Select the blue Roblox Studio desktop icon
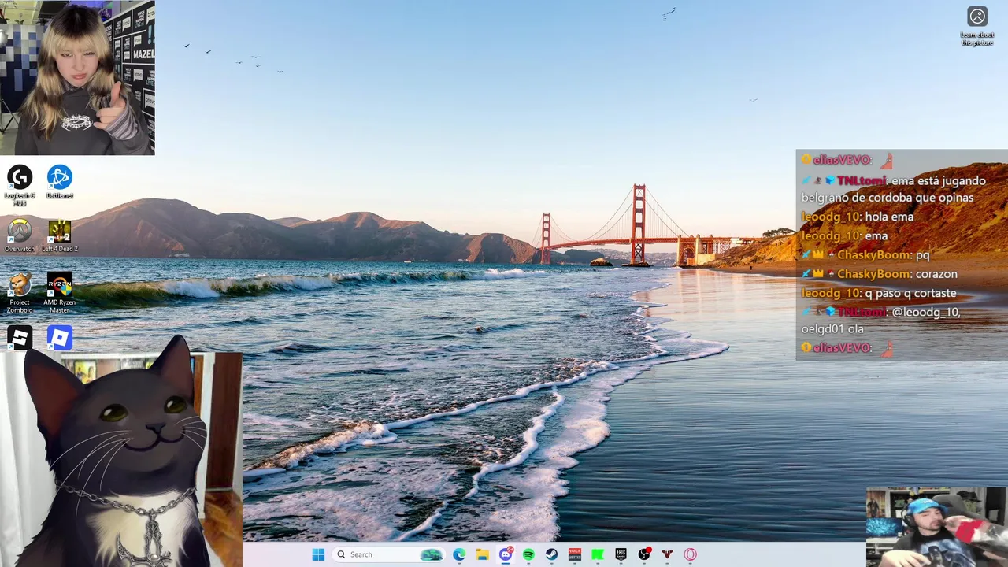 coord(59,338)
